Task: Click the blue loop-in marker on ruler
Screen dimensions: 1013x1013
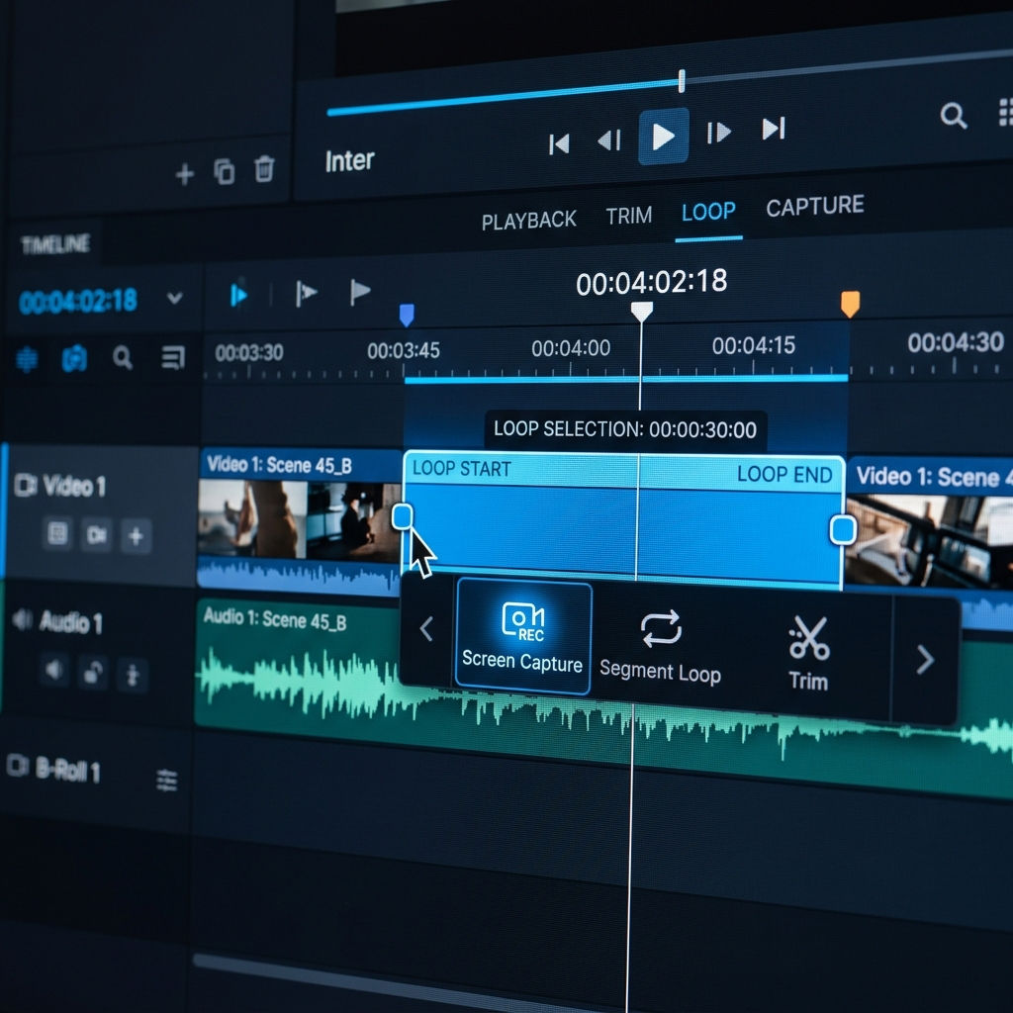Action: tap(407, 316)
